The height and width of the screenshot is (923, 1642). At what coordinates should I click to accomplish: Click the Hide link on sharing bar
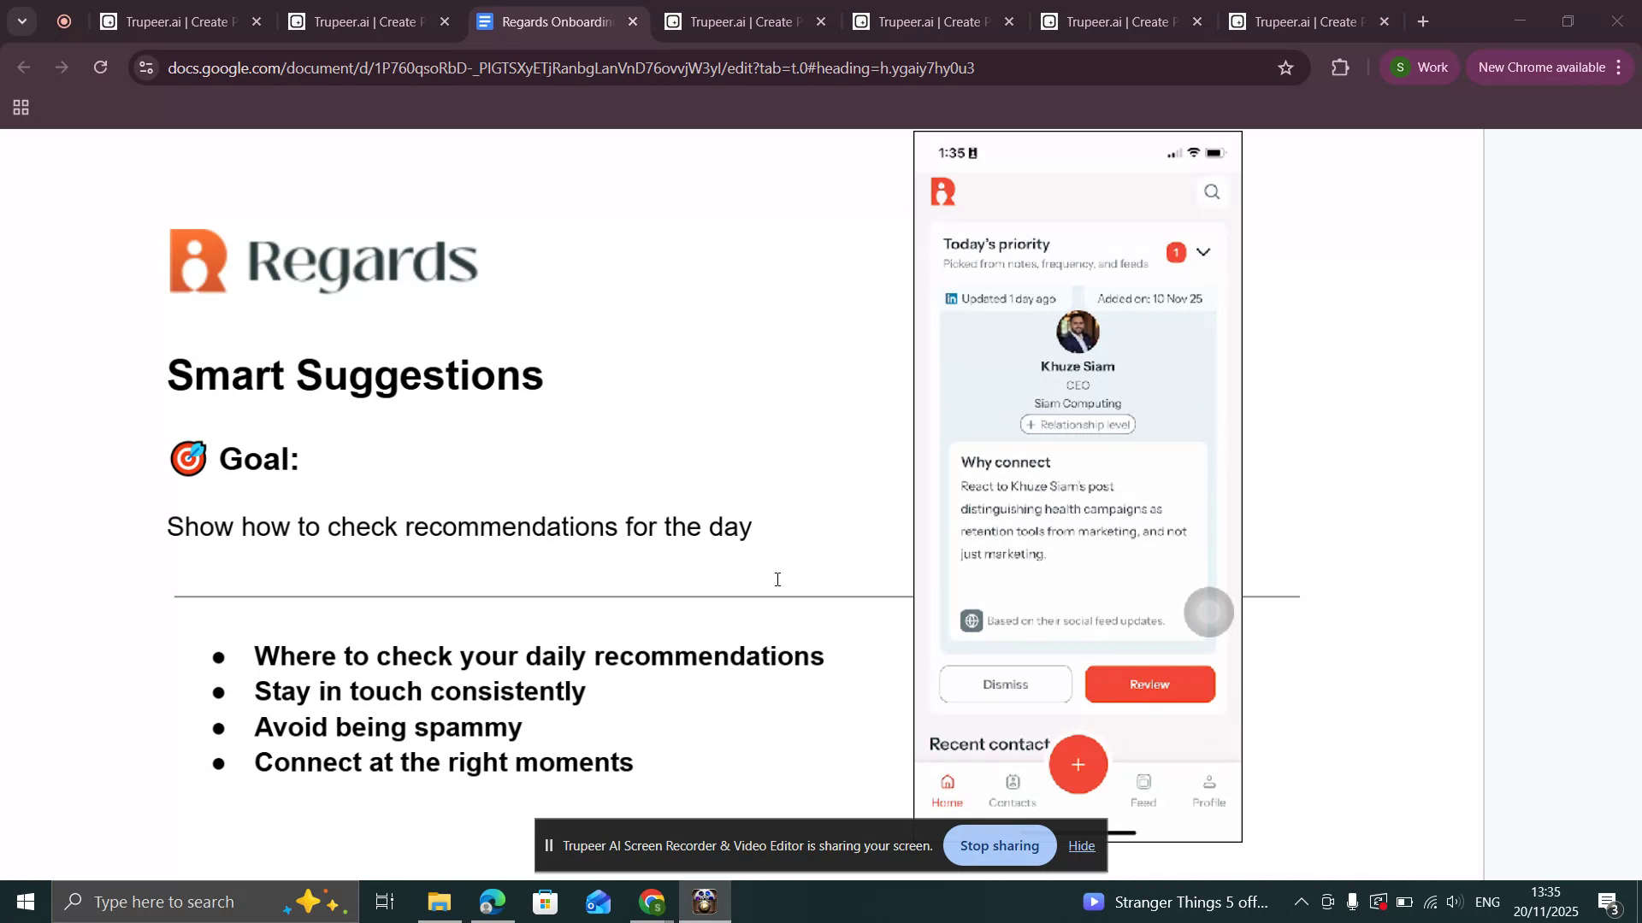[x=1081, y=845]
